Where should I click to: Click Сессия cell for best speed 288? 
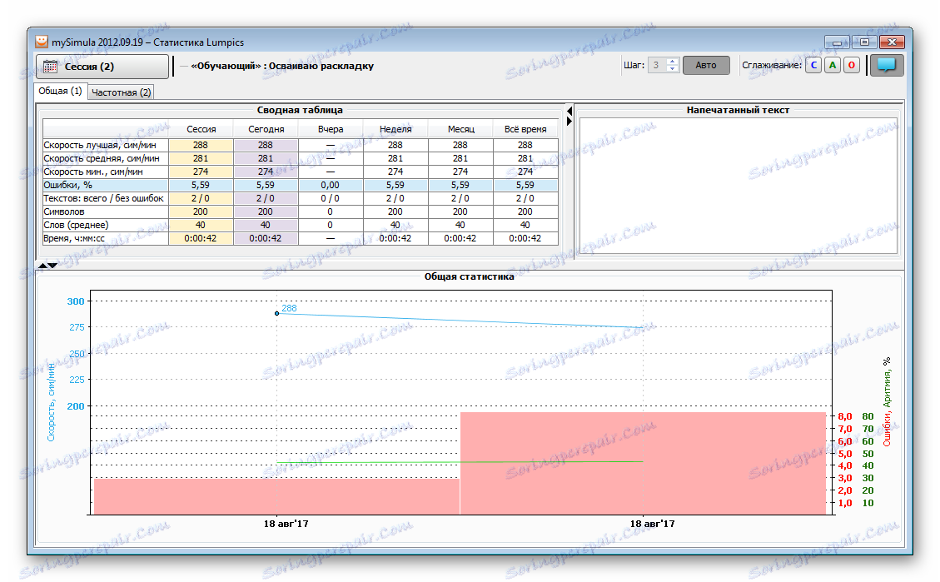[201, 145]
